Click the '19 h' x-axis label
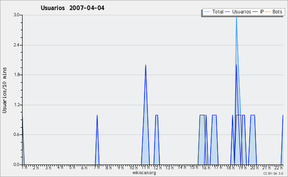The image size is (288, 177). pos(242,167)
